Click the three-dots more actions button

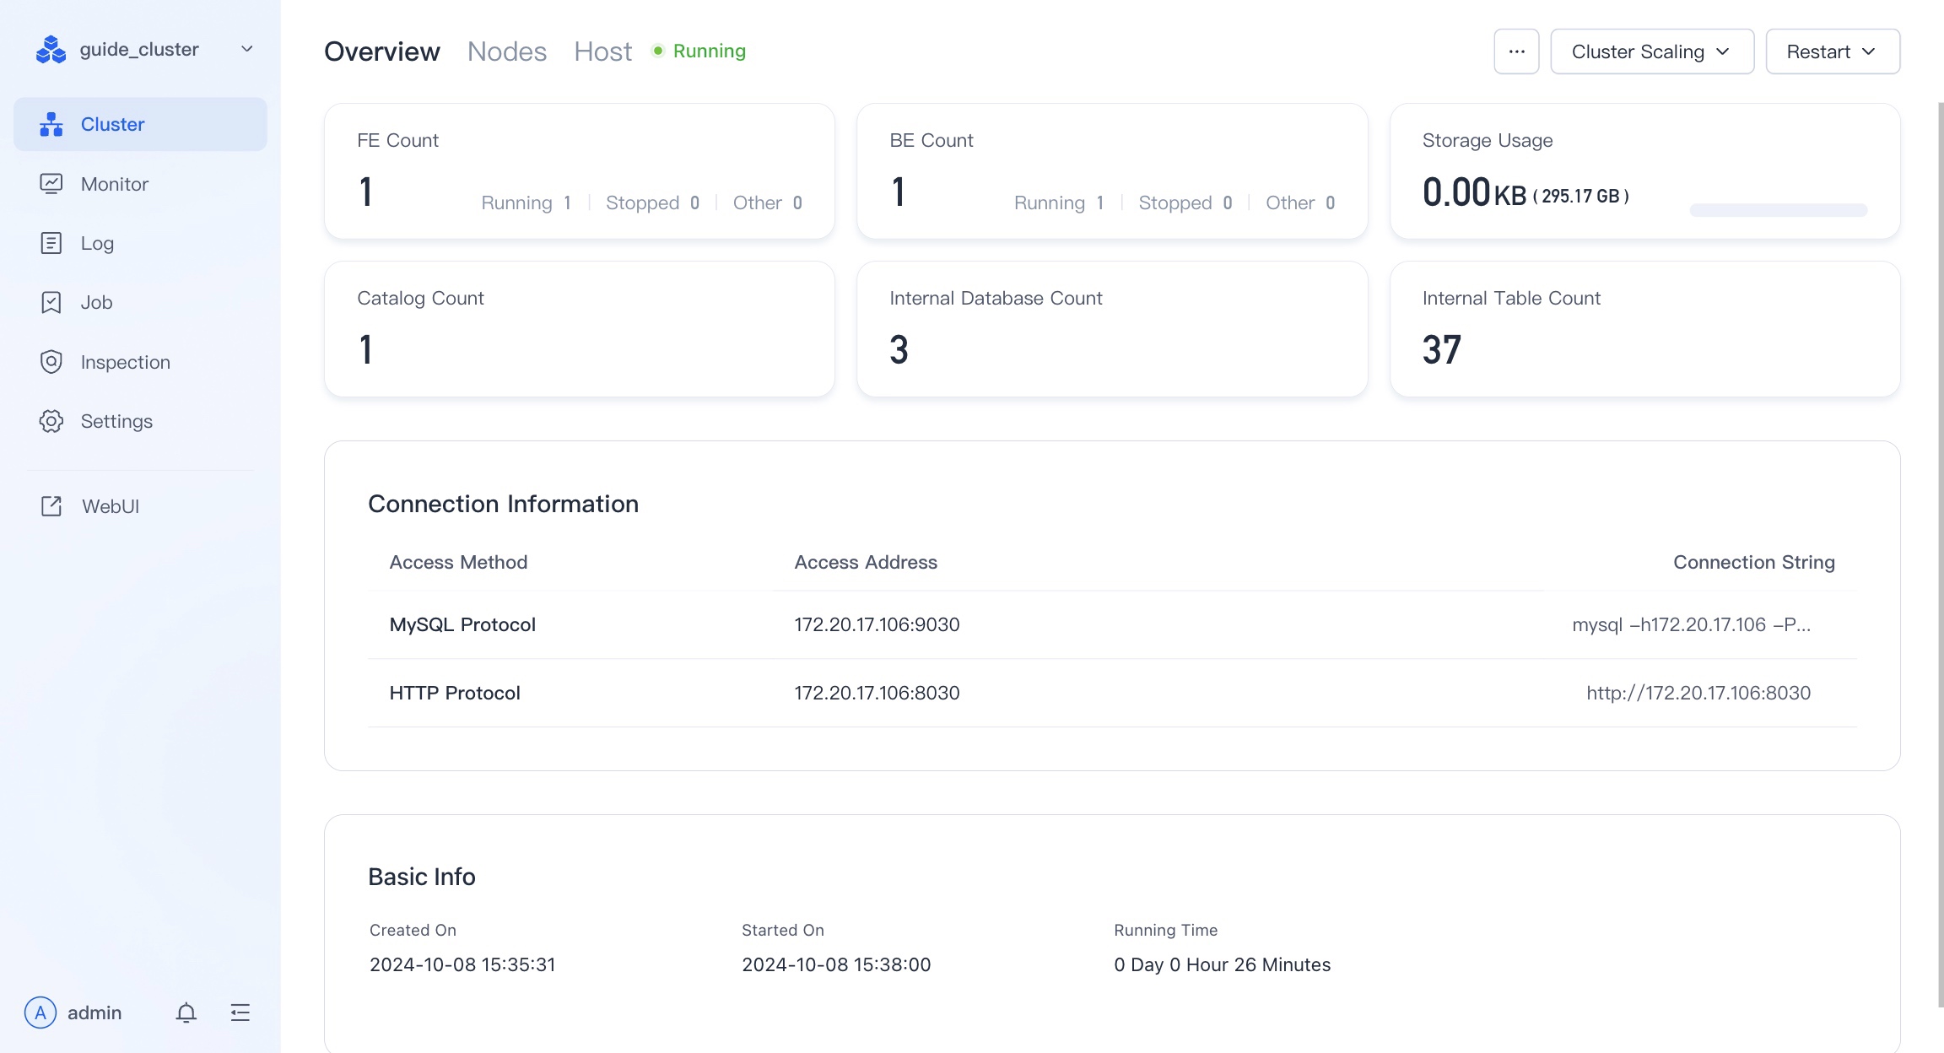pos(1516,51)
